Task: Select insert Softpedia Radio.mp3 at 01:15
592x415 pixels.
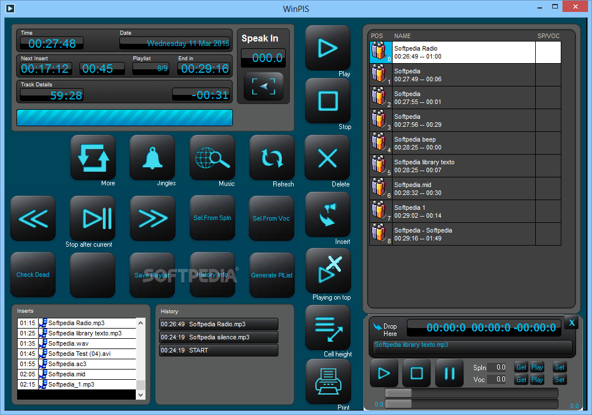Action: (77, 323)
